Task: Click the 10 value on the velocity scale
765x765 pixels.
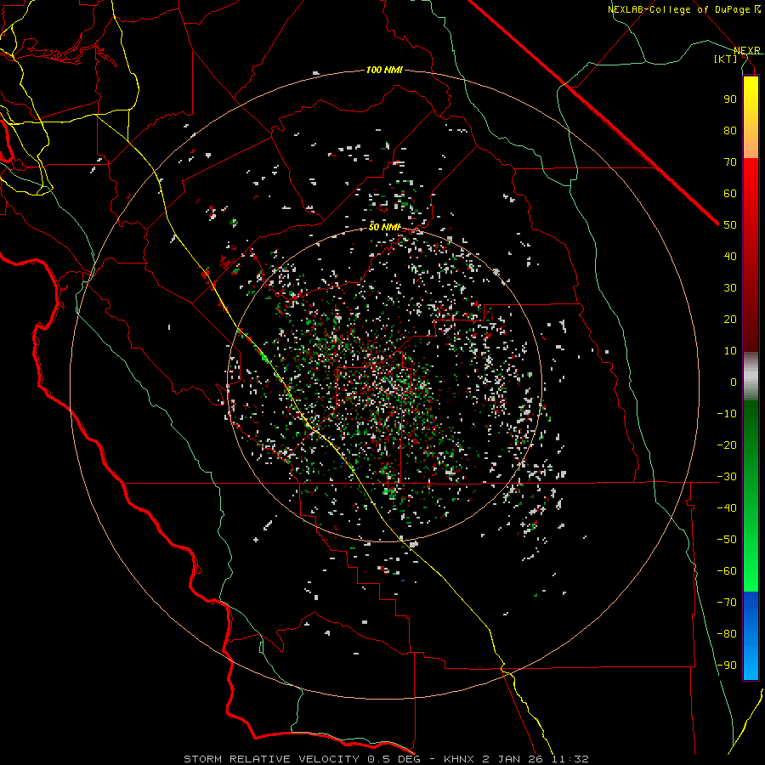Action: click(x=730, y=351)
